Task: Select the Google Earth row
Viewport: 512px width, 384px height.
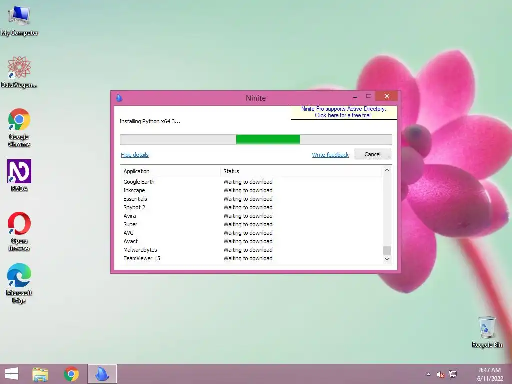Action: pyautogui.click(x=251, y=182)
